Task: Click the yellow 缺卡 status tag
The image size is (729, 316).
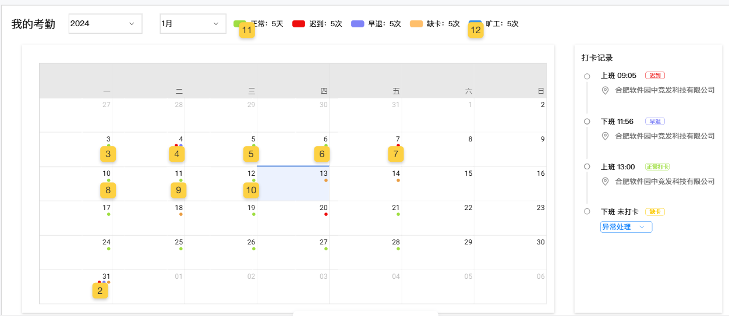Action: (655, 212)
